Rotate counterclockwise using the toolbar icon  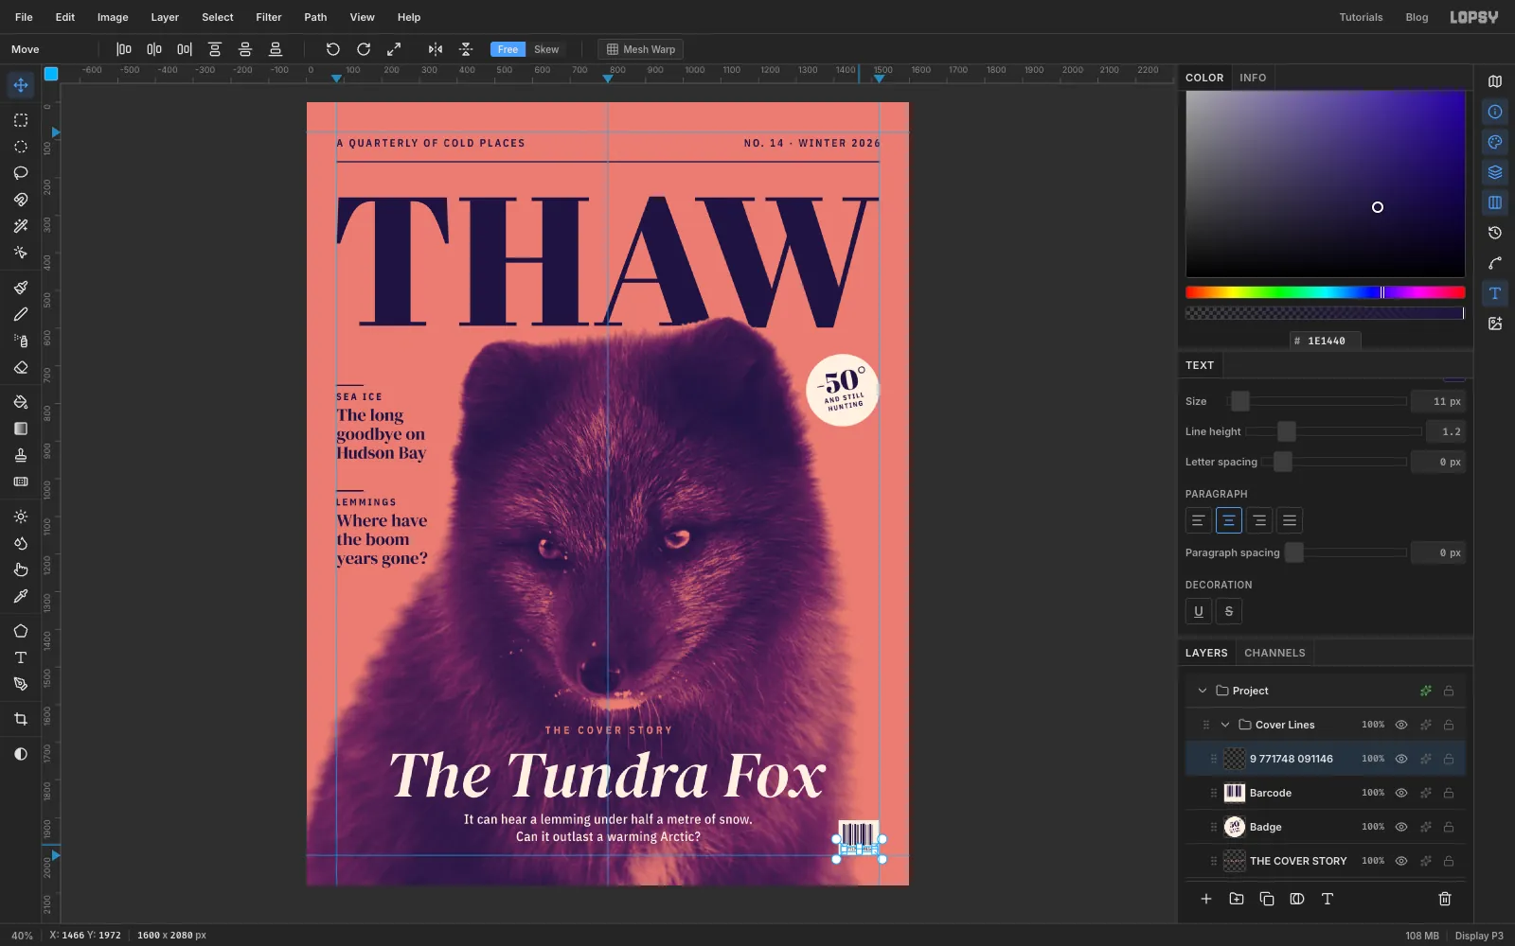coord(333,49)
